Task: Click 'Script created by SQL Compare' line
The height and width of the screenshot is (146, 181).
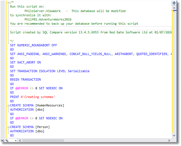Action: pyautogui.click(x=91, y=32)
